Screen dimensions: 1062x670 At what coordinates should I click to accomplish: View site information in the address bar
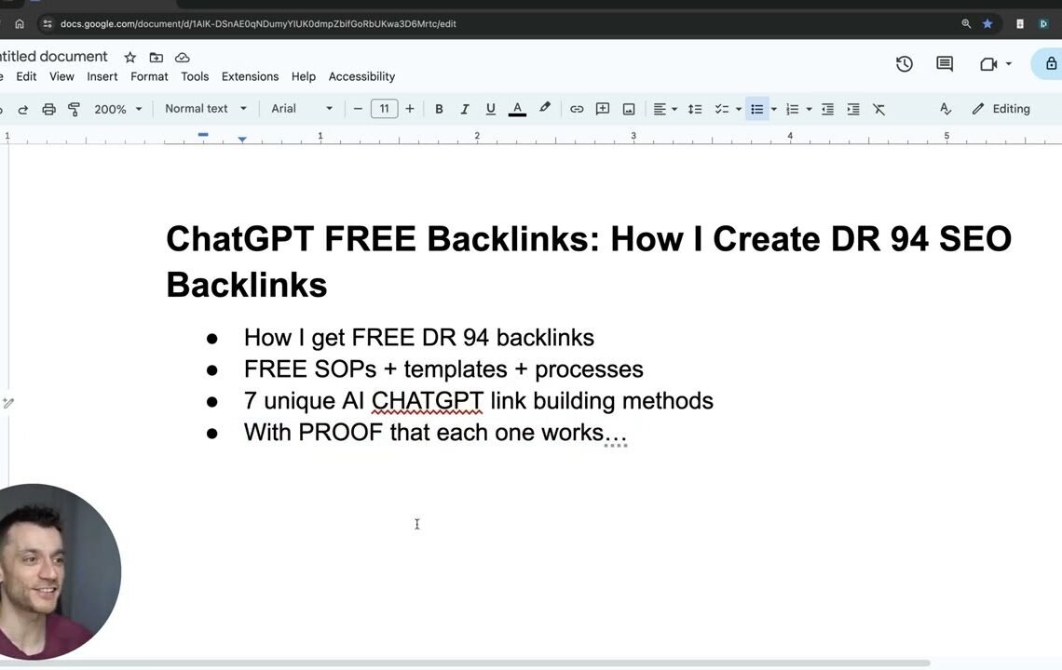point(48,23)
